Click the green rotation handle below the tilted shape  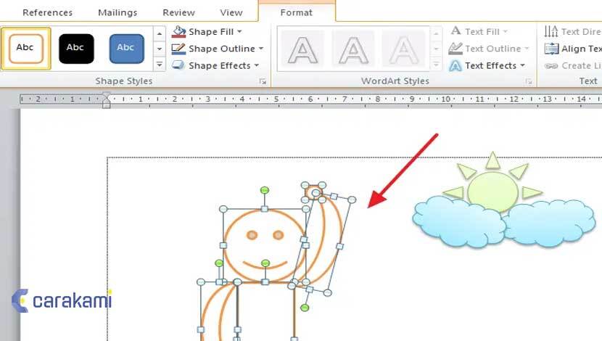click(x=305, y=308)
